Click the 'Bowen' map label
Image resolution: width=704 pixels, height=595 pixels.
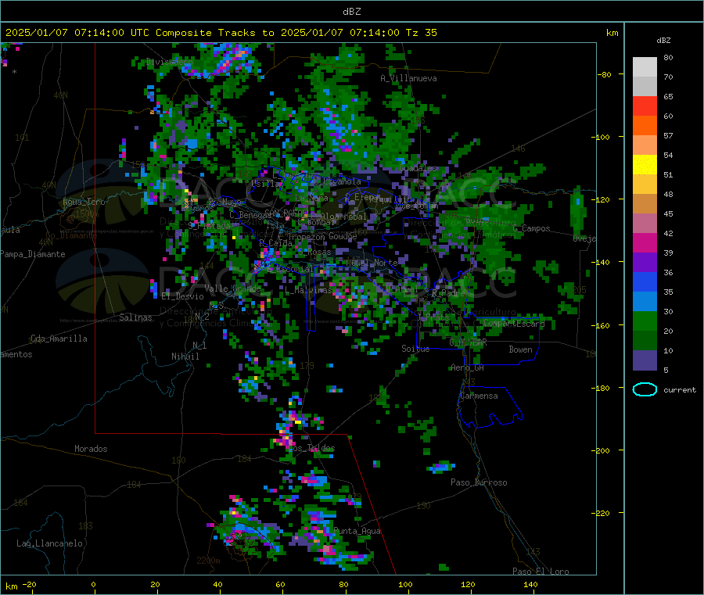[x=520, y=349]
